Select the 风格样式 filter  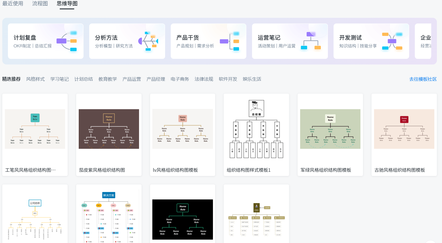pos(35,79)
